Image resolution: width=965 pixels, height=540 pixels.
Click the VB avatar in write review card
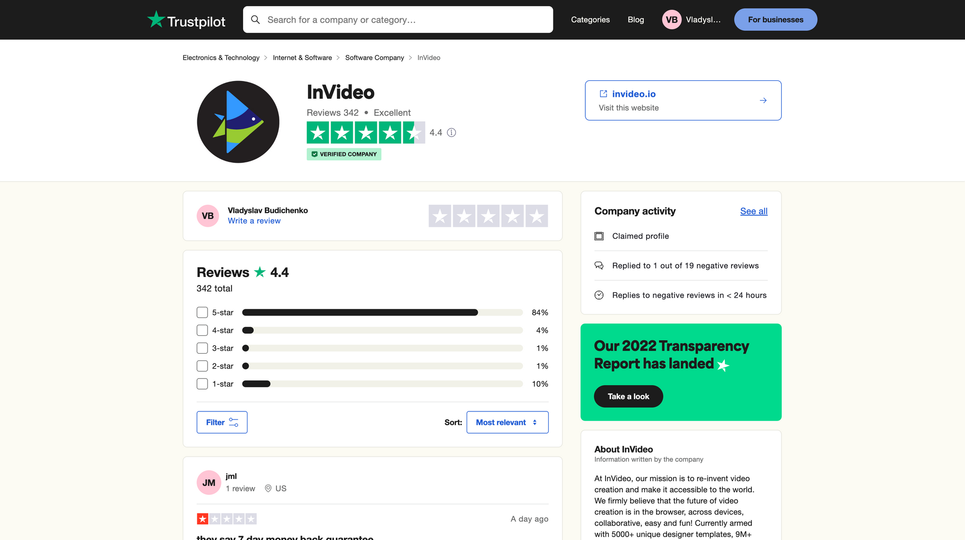(208, 216)
